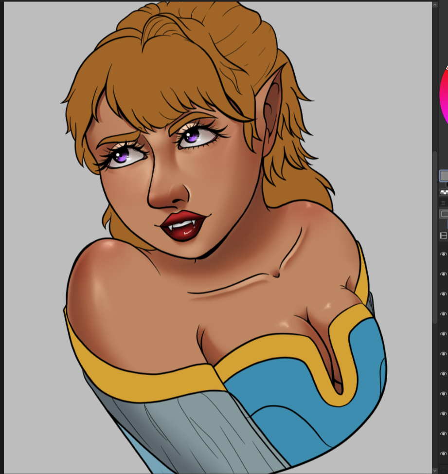Toggle visibility of the second layer from top
This screenshot has width=448, height=474.
[443, 274]
